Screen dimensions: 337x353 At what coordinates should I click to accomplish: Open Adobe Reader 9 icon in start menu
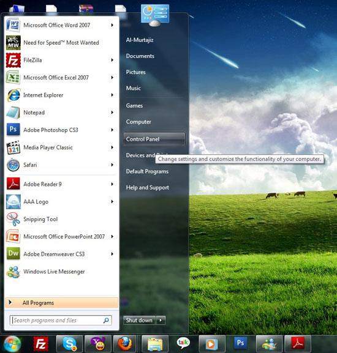[x=13, y=184]
